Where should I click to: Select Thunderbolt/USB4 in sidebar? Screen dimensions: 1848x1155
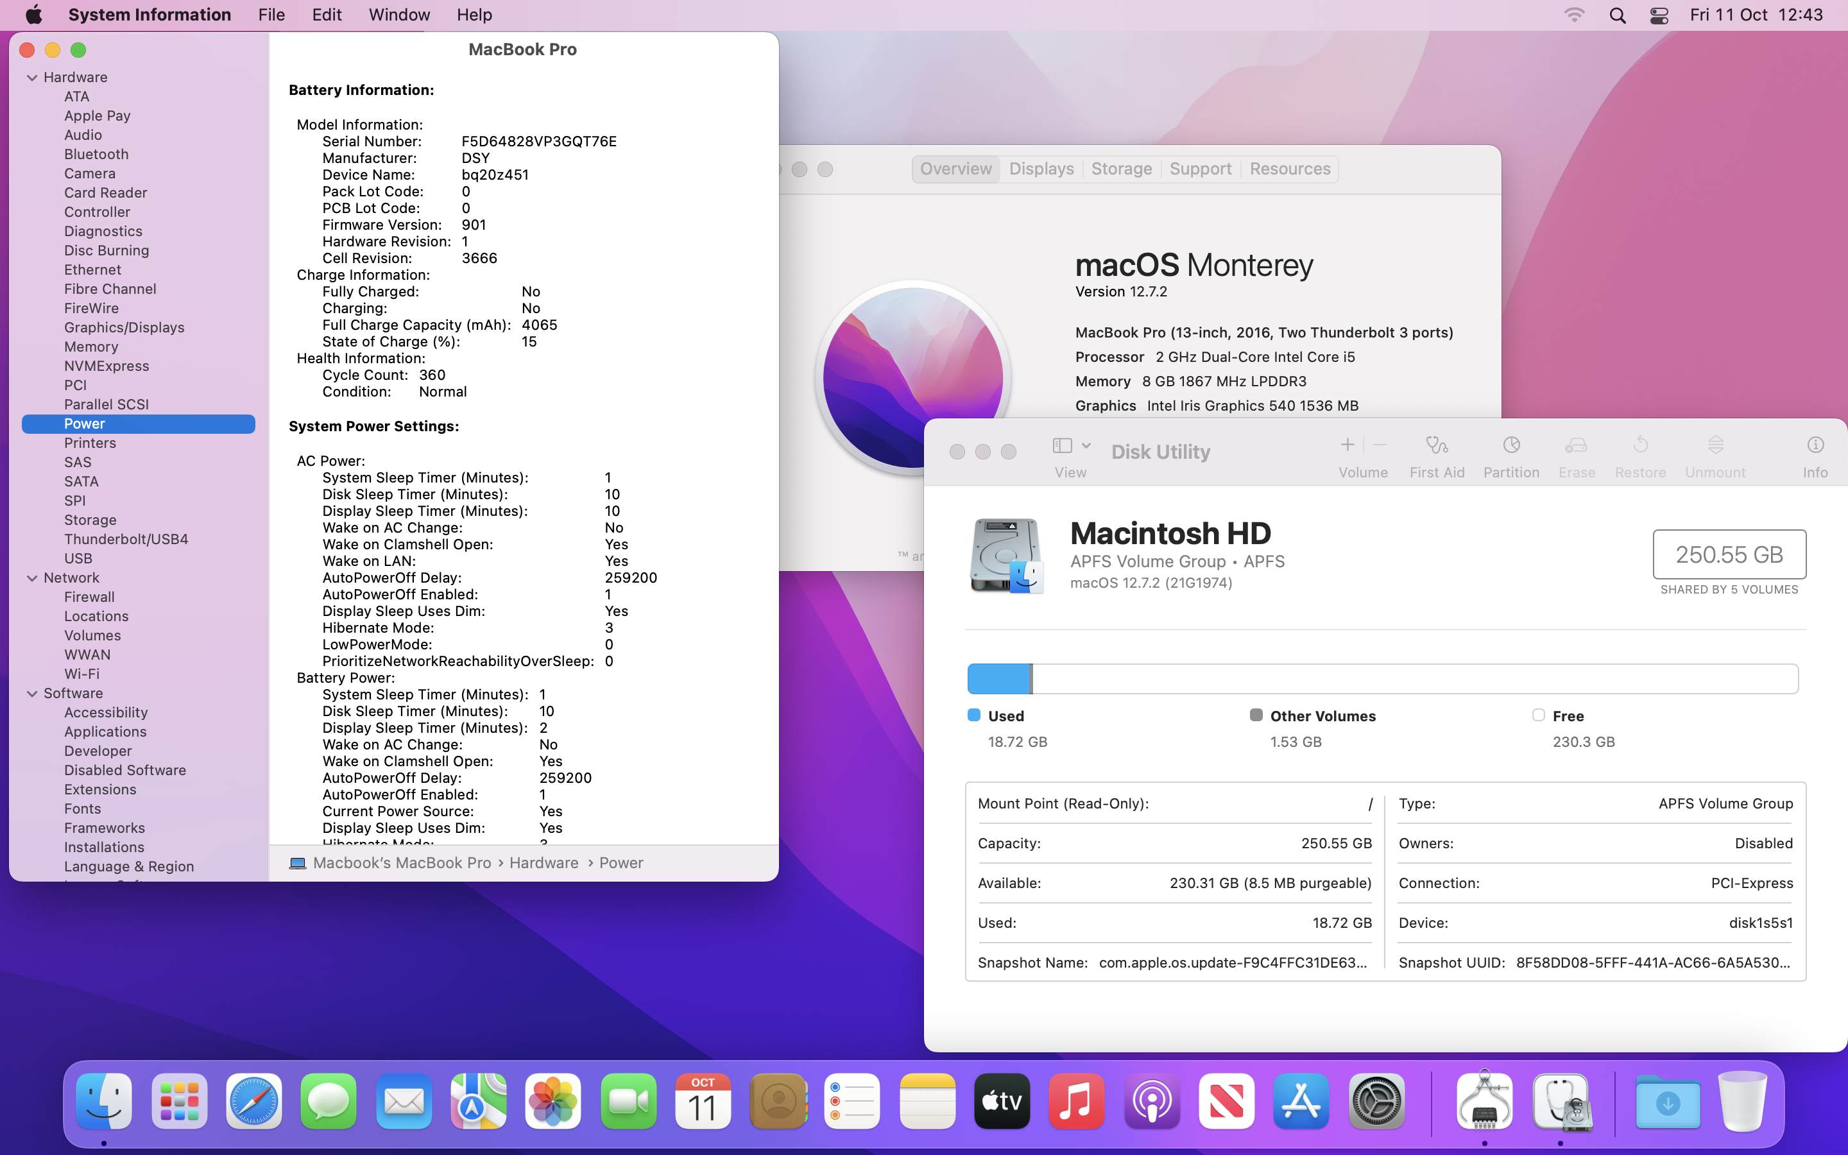126,539
